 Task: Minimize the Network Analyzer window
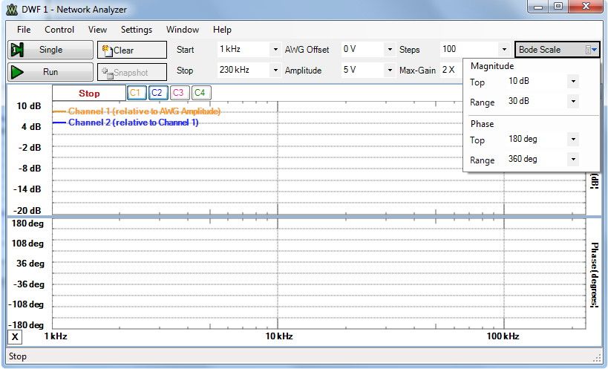pos(537,7)
